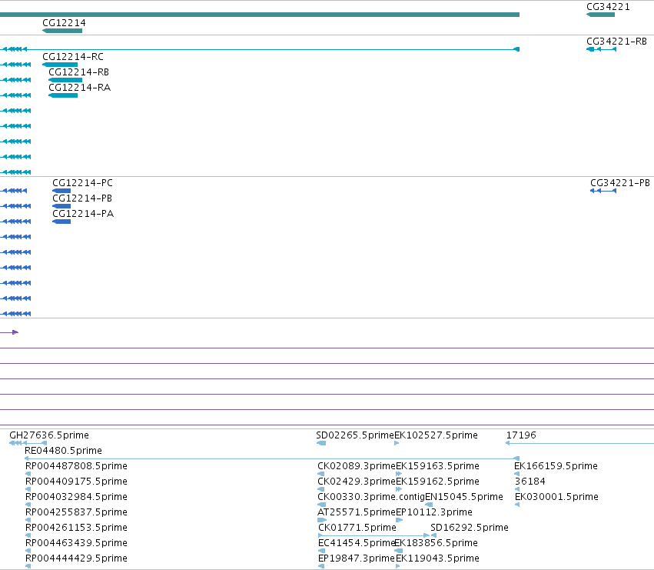The width and height of the screenshot is (654, 570).
Task: Click the CG34221 gene label
Action: click(x=608, y=7)
